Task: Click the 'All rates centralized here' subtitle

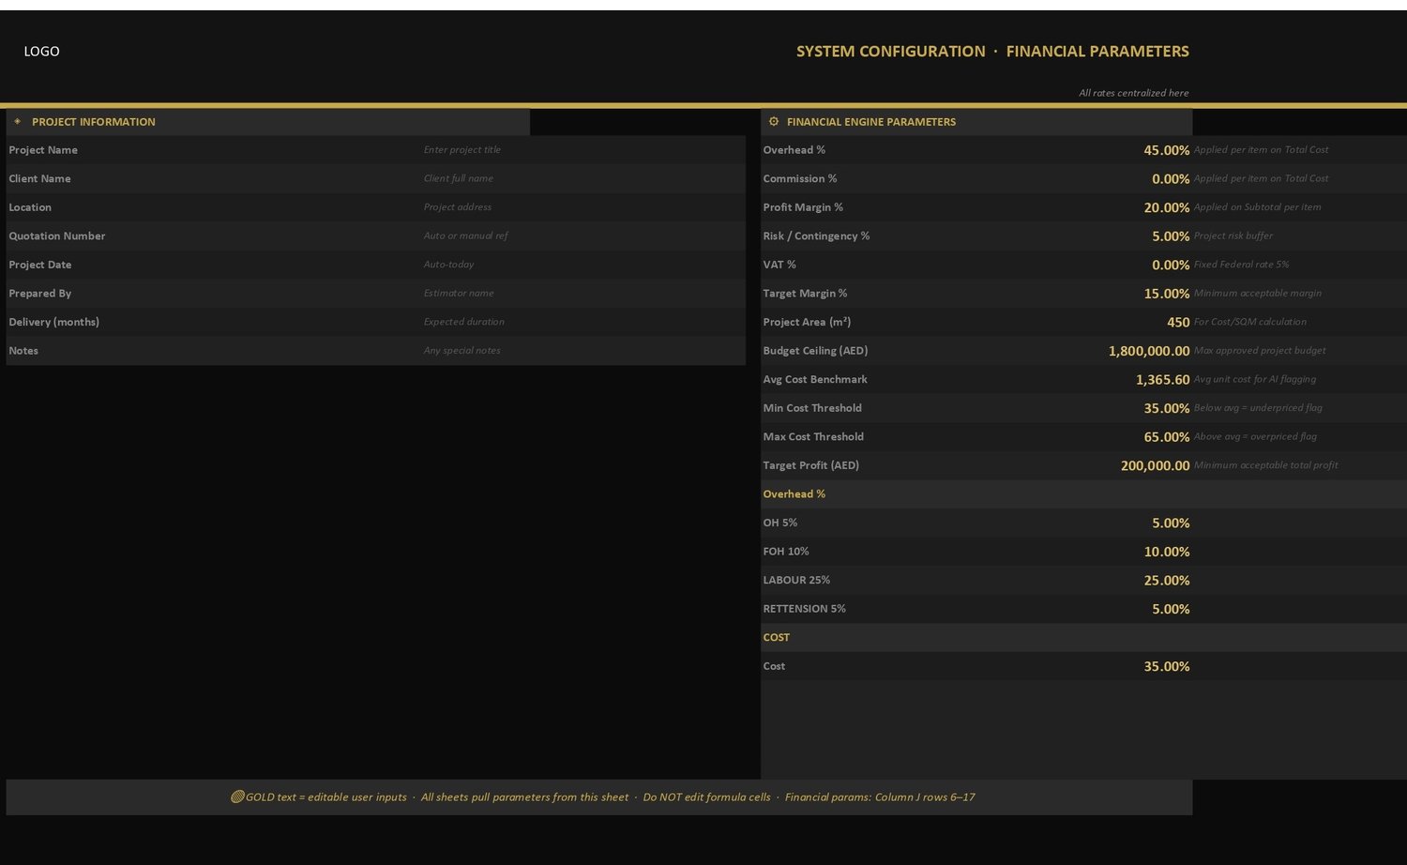Action: click(1133, 93)
